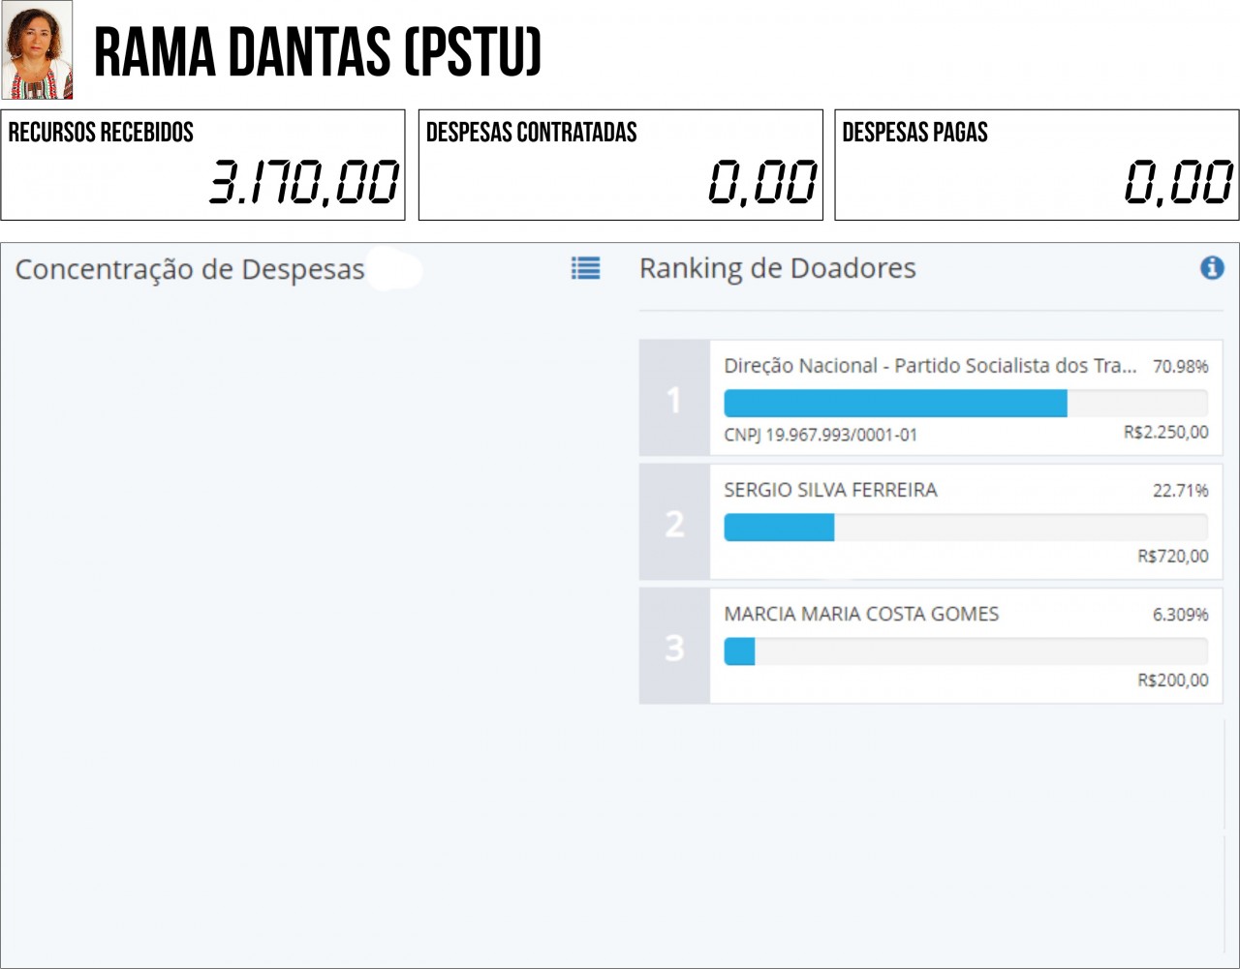Select rank number 1 donor badge
1240x969 pixels.
674,398
